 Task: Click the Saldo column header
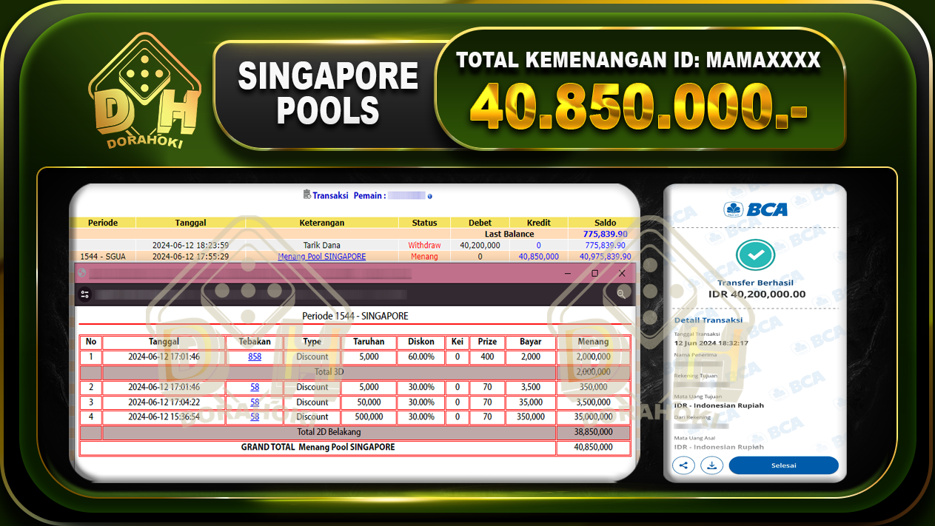click(x=605, y=223)
